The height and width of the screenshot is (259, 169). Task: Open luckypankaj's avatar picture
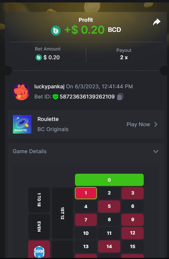[x=21, y=92]
